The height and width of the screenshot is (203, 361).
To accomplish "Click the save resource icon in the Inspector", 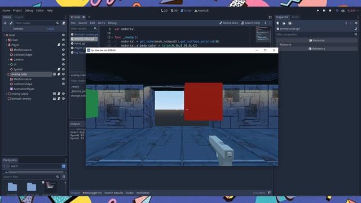I will pyautogui.click(x=290, y=23).
